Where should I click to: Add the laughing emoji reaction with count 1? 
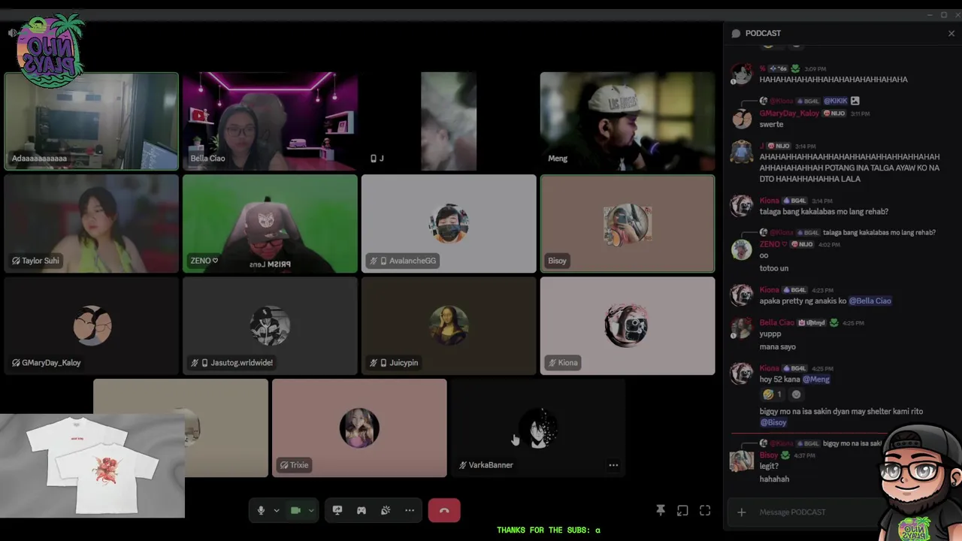772,394
